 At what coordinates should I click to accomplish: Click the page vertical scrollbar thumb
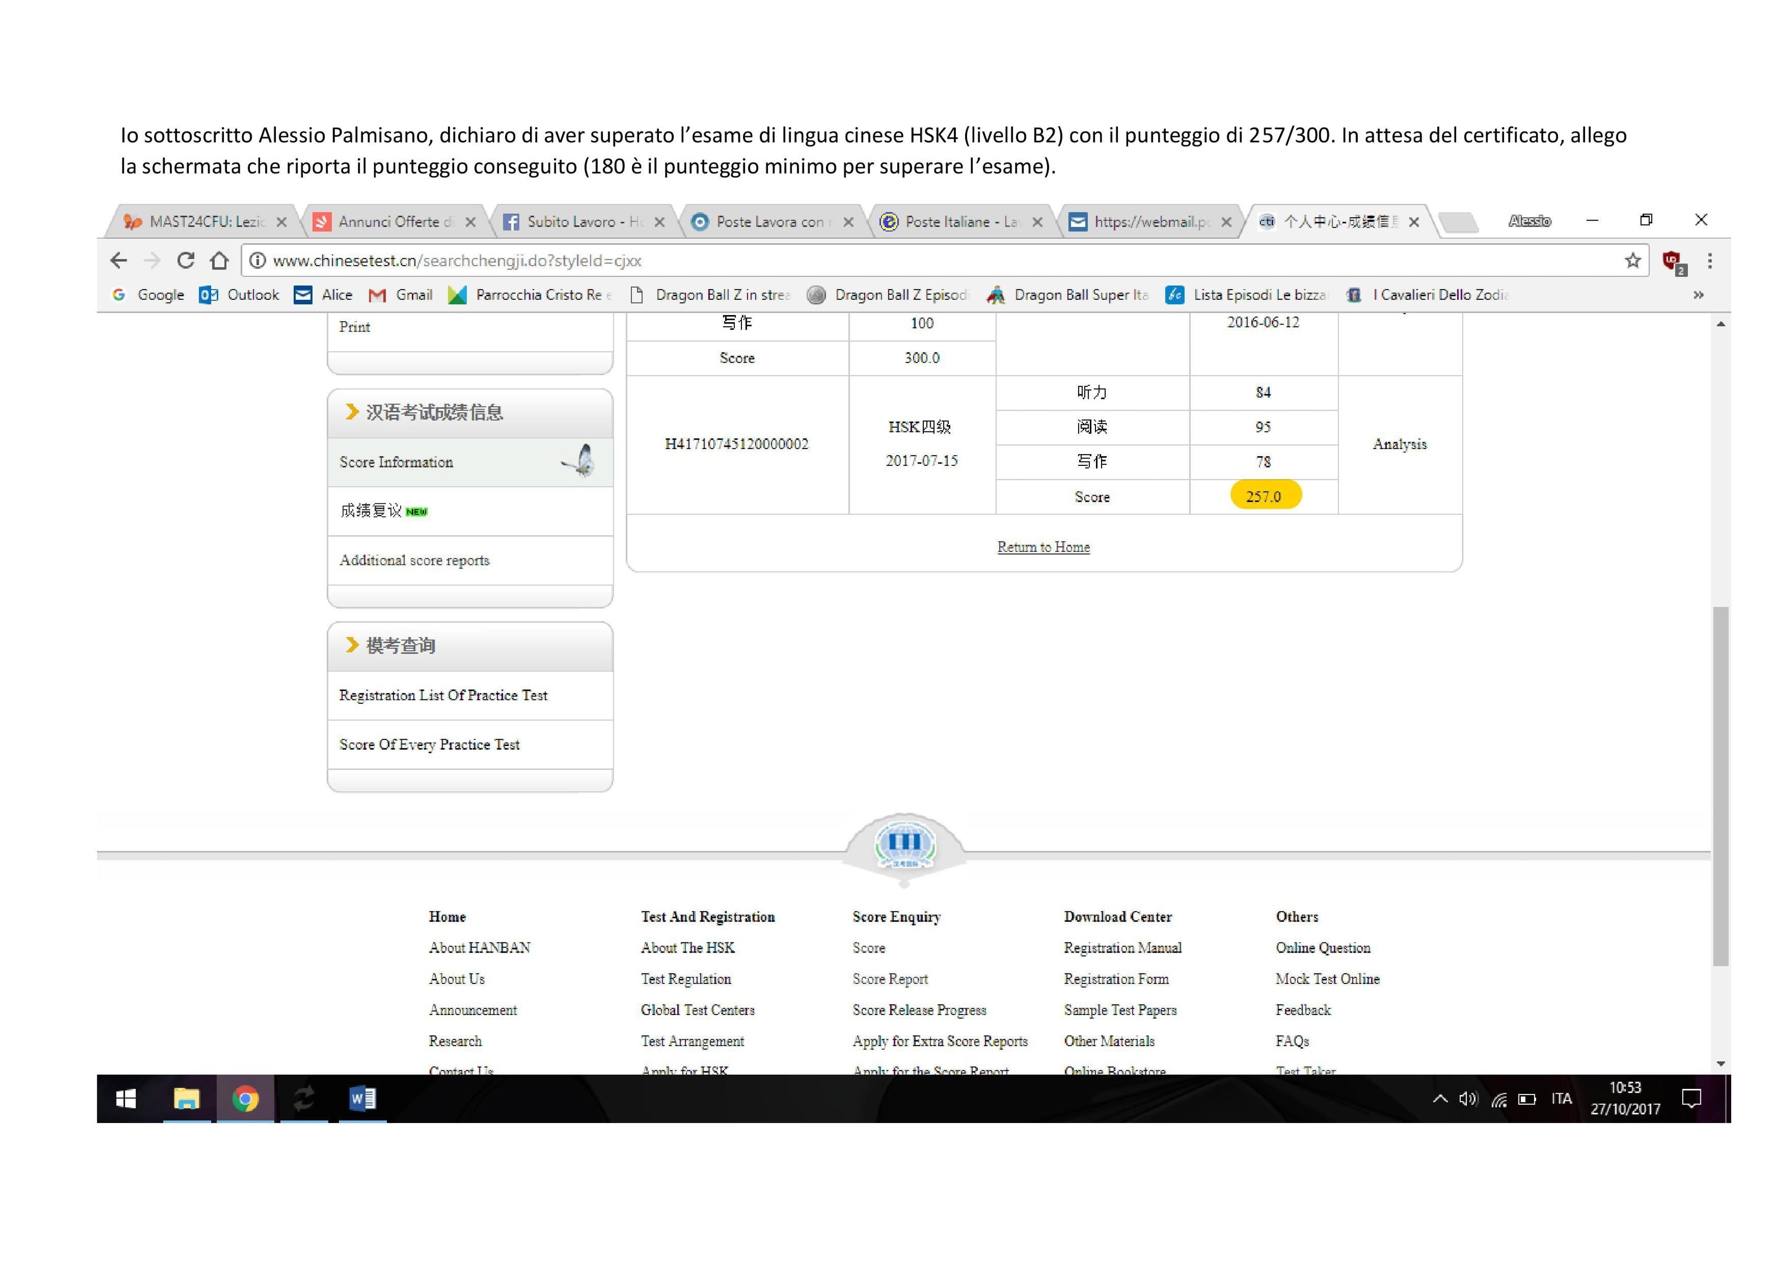pyautogui.click(x=1721, y=786)
